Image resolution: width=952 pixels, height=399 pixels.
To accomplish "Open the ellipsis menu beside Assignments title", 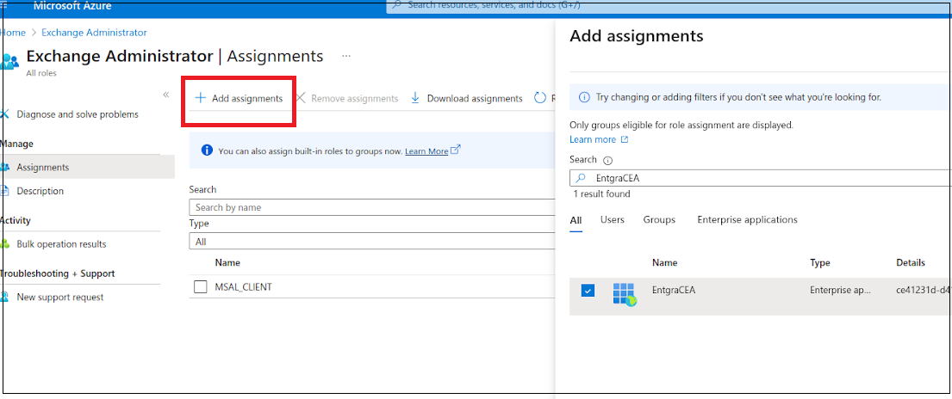I will tap(346, 56).
